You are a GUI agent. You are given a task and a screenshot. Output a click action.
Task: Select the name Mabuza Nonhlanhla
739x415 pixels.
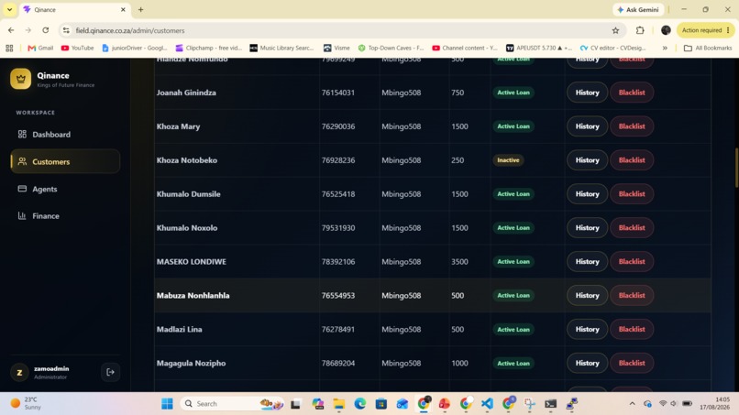tap(193, 295)
